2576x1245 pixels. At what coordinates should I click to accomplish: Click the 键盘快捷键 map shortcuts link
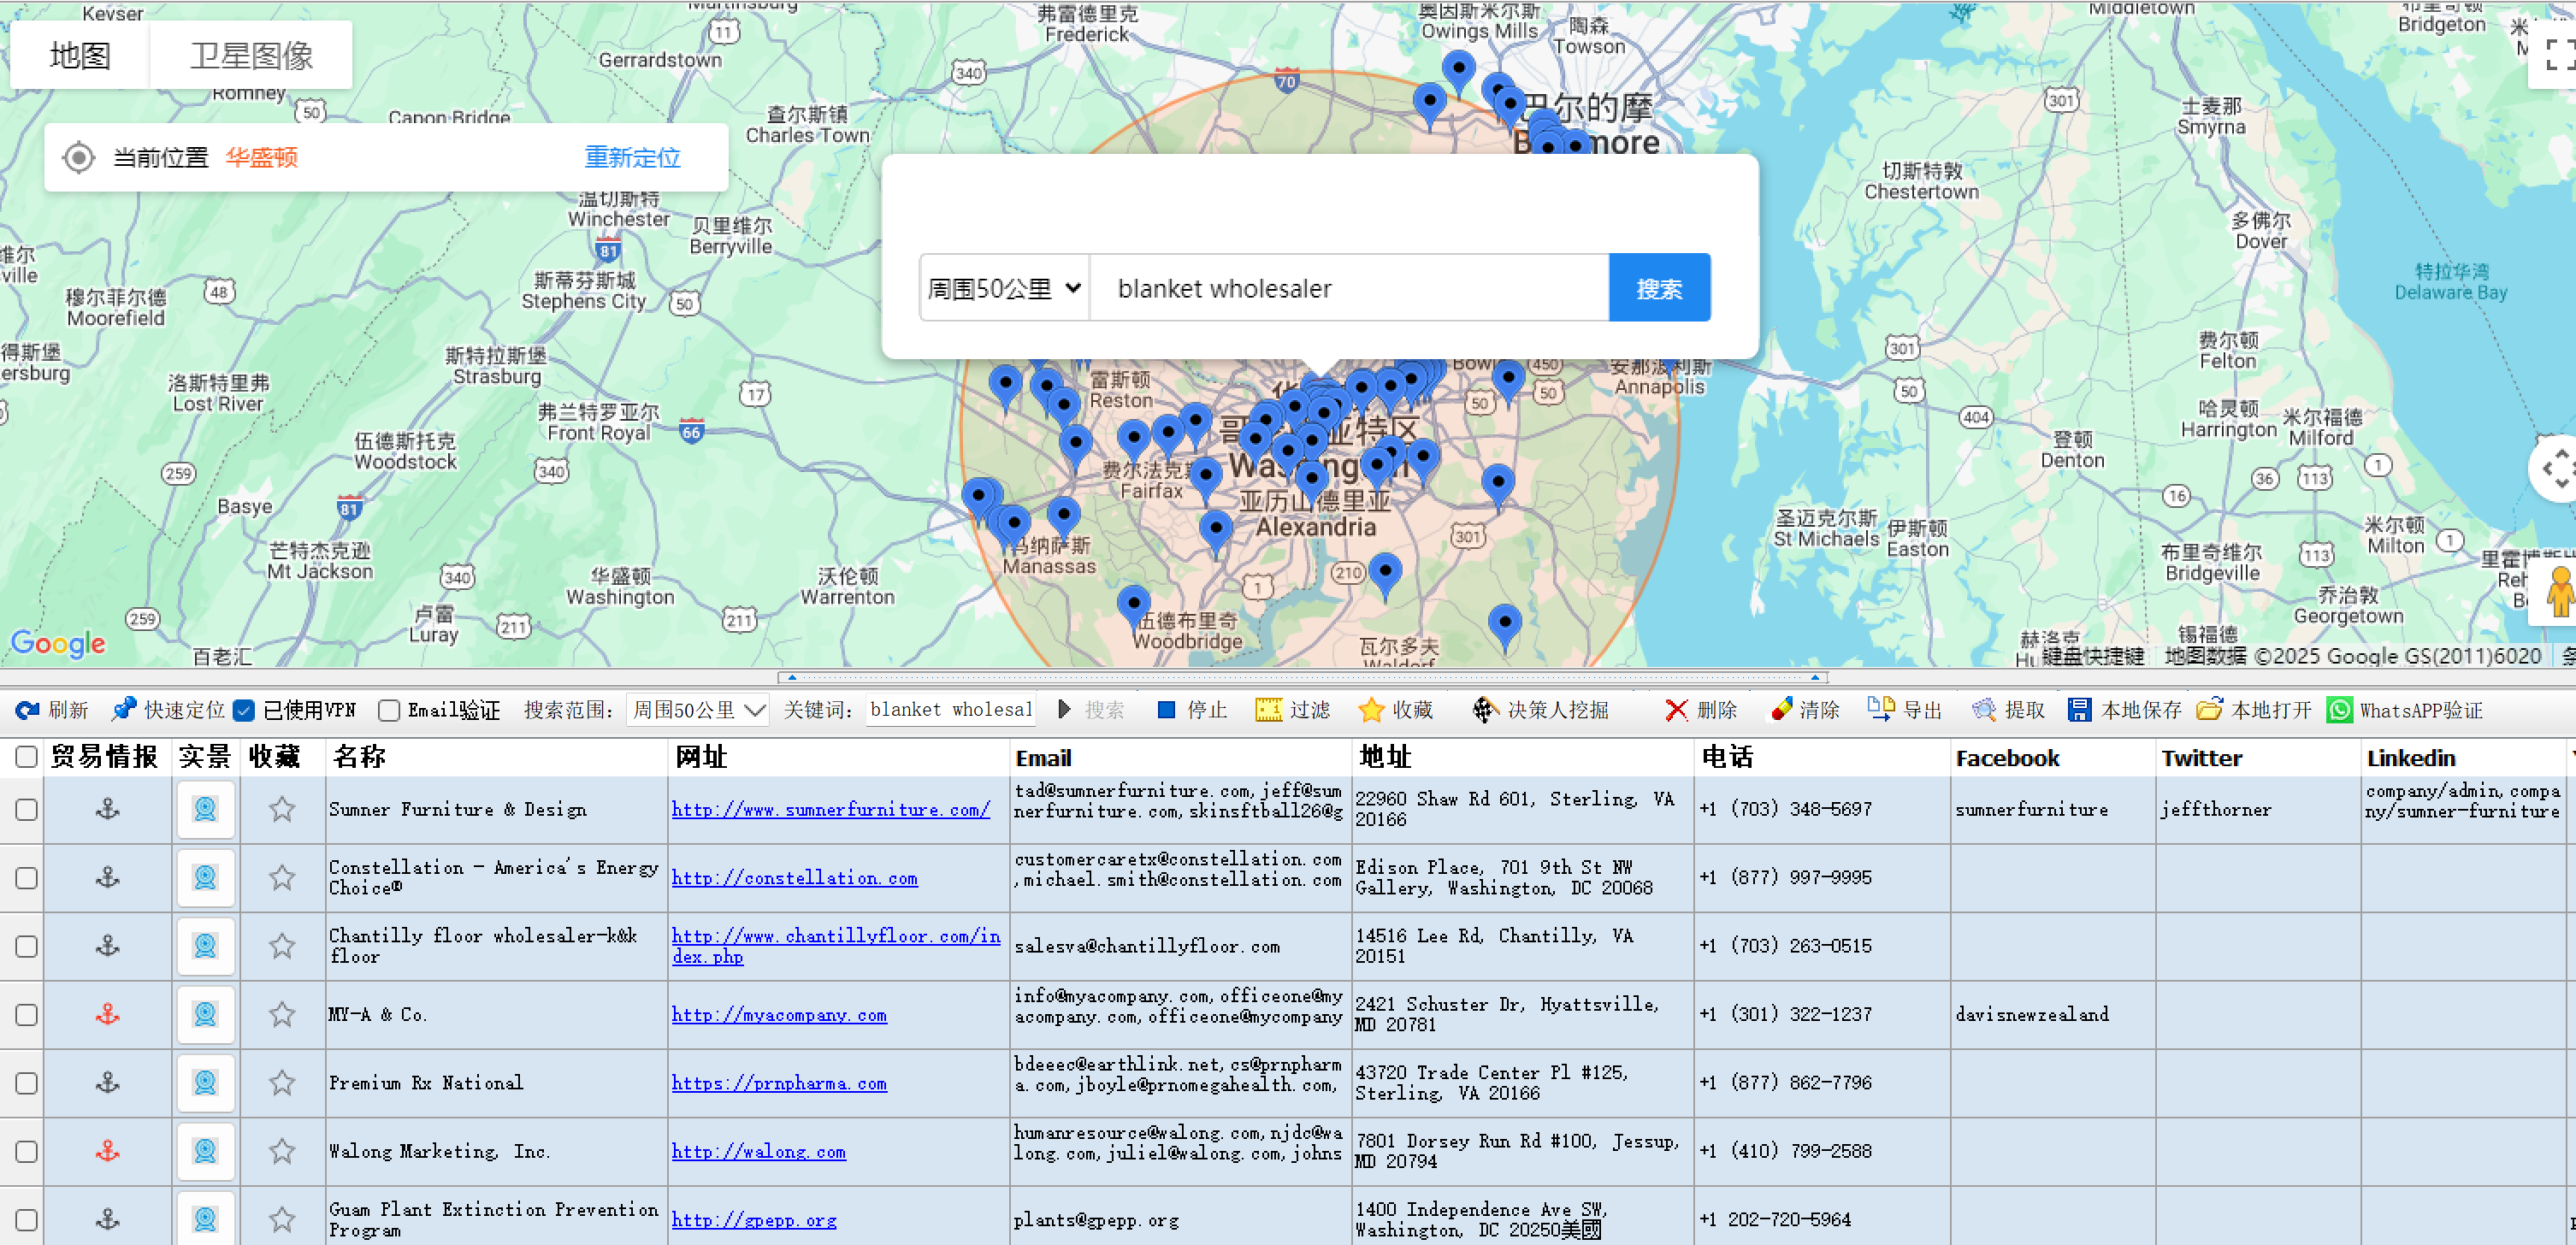tap(2092, 656)
